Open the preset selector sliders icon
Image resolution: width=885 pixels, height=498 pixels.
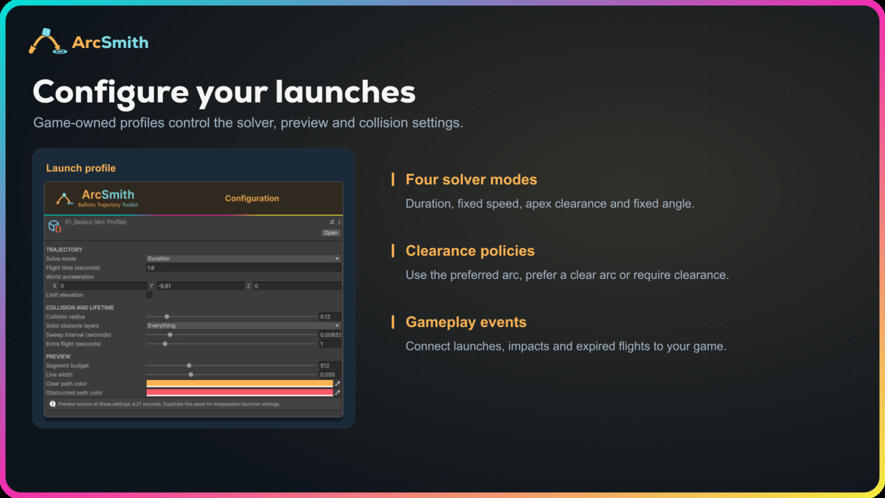pyautogui.click(x=332, y=222)
